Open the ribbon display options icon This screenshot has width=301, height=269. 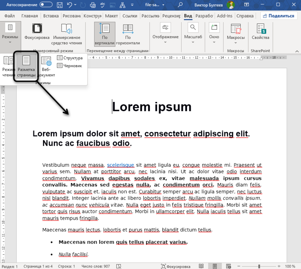[x=246, y=5]
